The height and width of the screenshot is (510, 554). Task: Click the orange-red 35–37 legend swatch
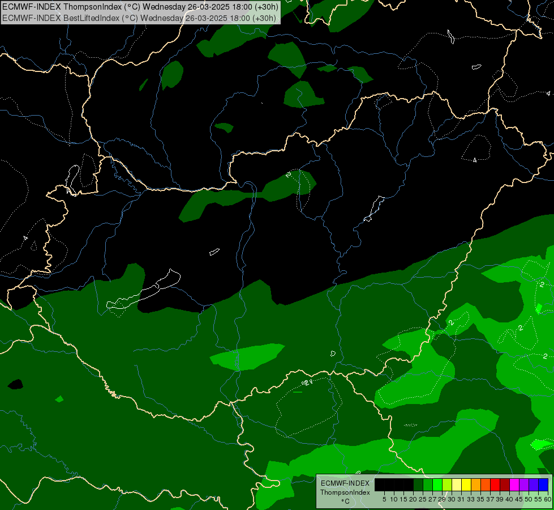pyautogui.click(x=486, y=484)
